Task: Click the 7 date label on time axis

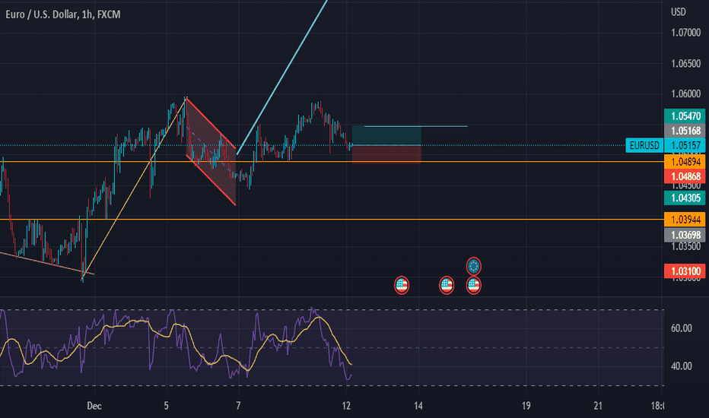Action: 238,406
